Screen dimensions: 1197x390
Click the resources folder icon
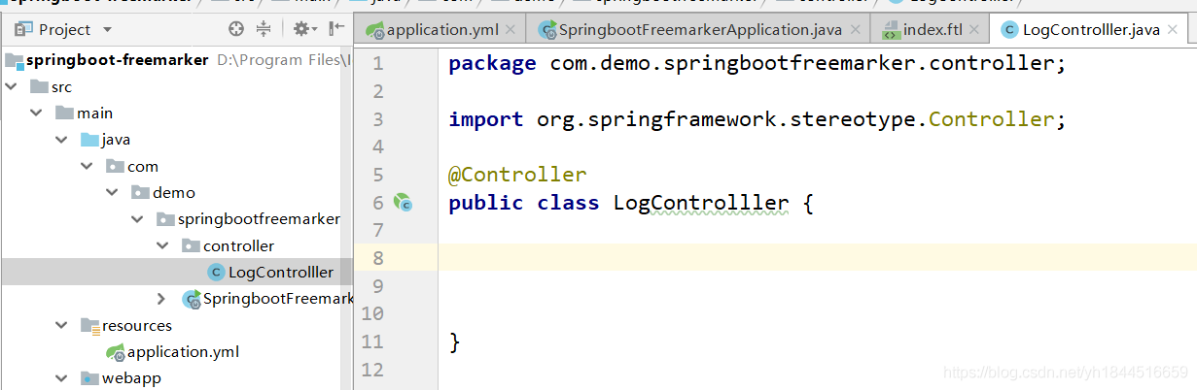pyautogui.click(x=89, y=325)
